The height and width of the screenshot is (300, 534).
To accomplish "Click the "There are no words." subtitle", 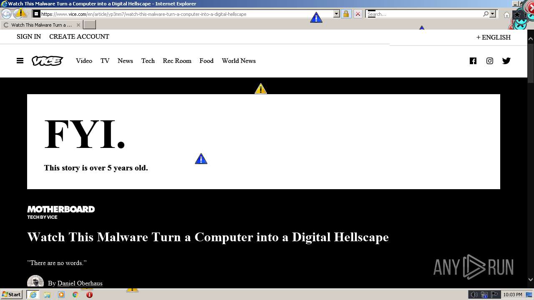I will 57,263.
